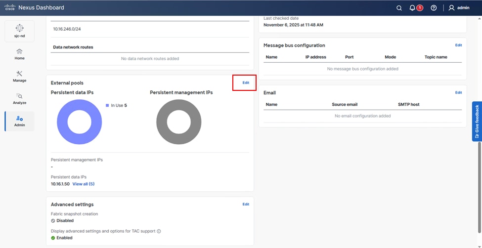Edit Message bus configuration

458,45
